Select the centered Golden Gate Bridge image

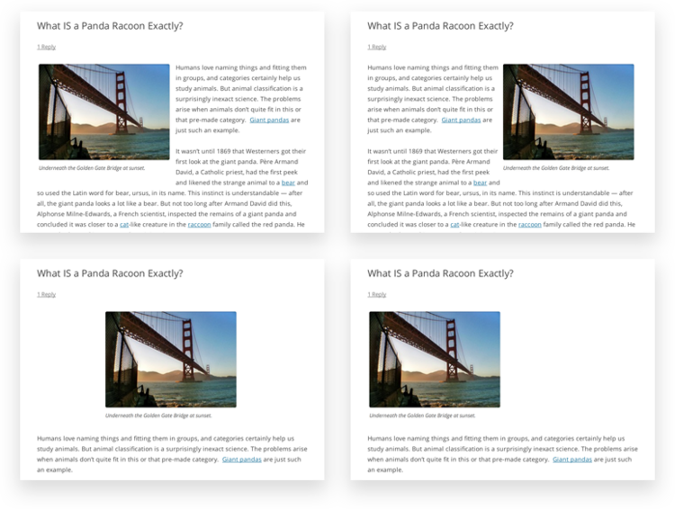171,360
